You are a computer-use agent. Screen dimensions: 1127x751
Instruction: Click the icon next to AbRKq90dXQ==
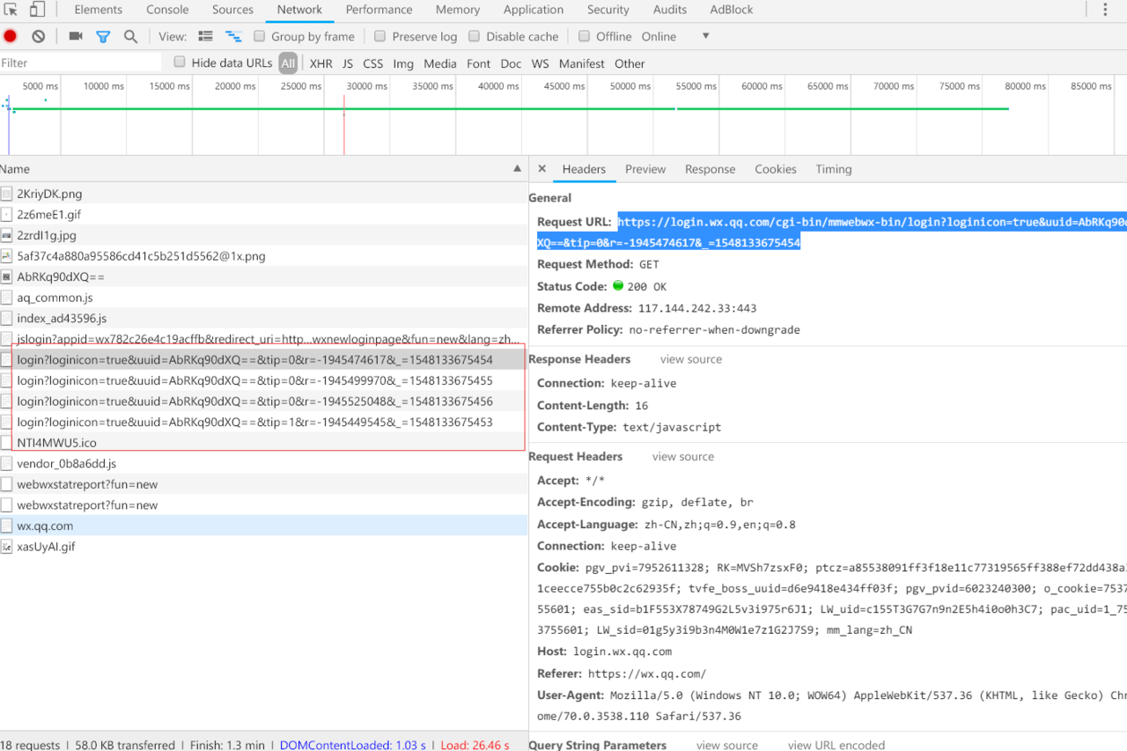(7, 276)
